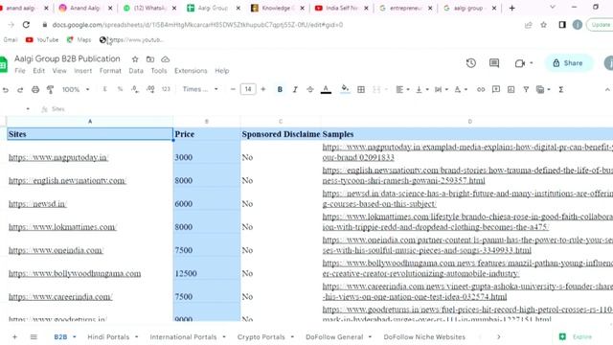Viewport: 613px width, 345px height.
Task: Open www.oneindia.com site link
Action: pyautogui.click(x=56, y=250)
